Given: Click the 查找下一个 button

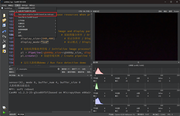Looking at the screenshot, I should (x=76, y=69).
